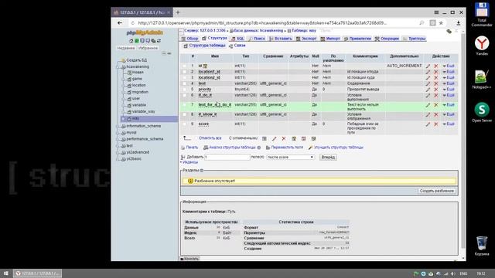495x278 pixels.
Task: Click the 'Создать раздел' button
Action: pyautogui.click(x=437, y=191)
